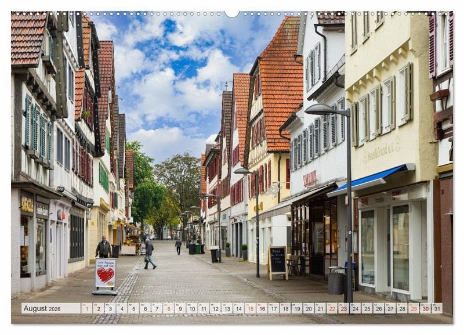Click the blue shop awning
Image resolution: width=464 pixels, height=335 pixels.
370,179
